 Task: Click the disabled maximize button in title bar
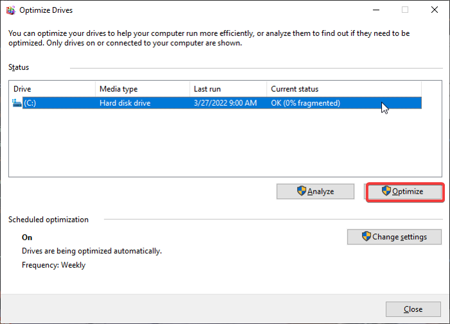pos(405,10)
